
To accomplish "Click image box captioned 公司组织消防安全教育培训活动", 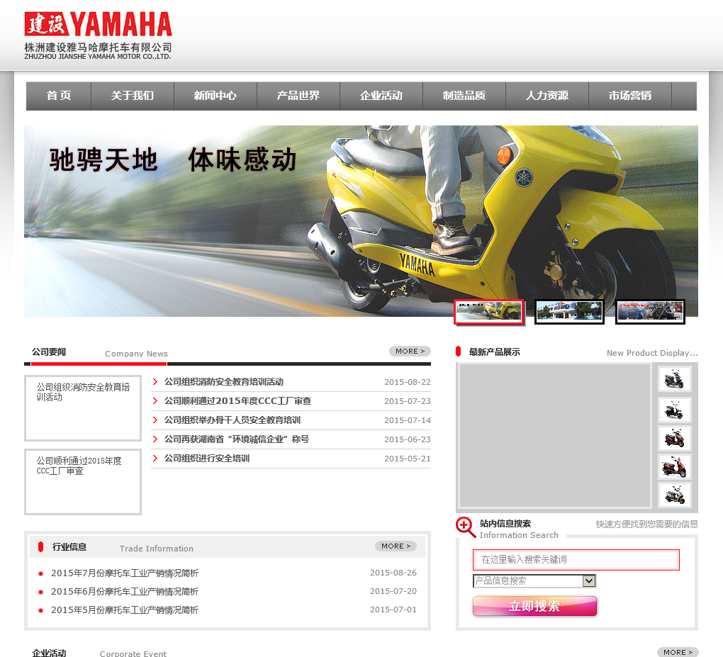I will coord(83,408).
